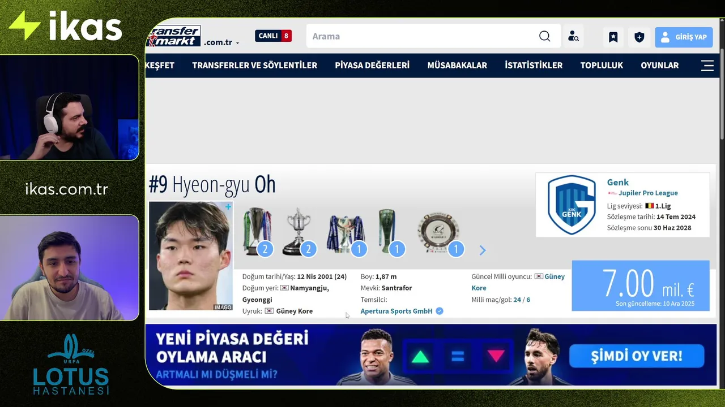
Task: Click ŞİMDİ OY VER! button
Action: pyautogui.click(x=637, y=356)
